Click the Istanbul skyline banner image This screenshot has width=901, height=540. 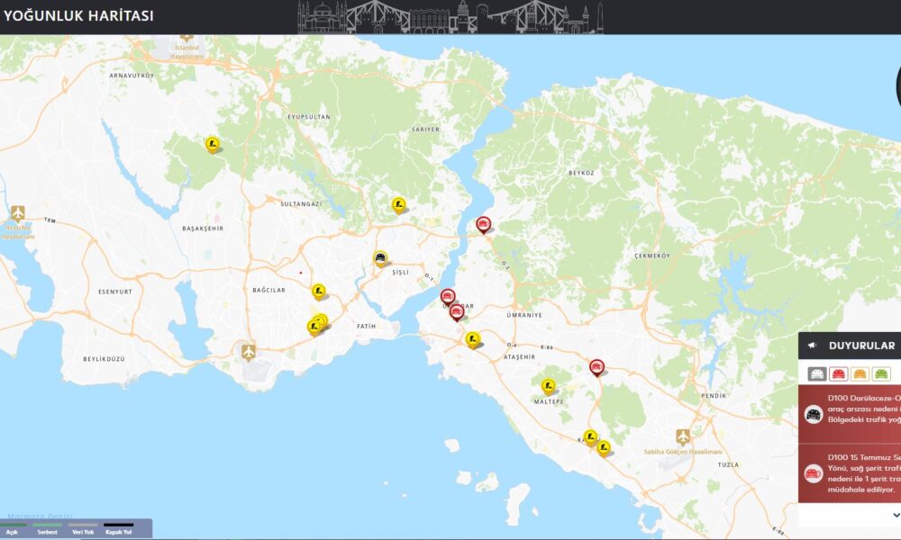click(450, 17)
